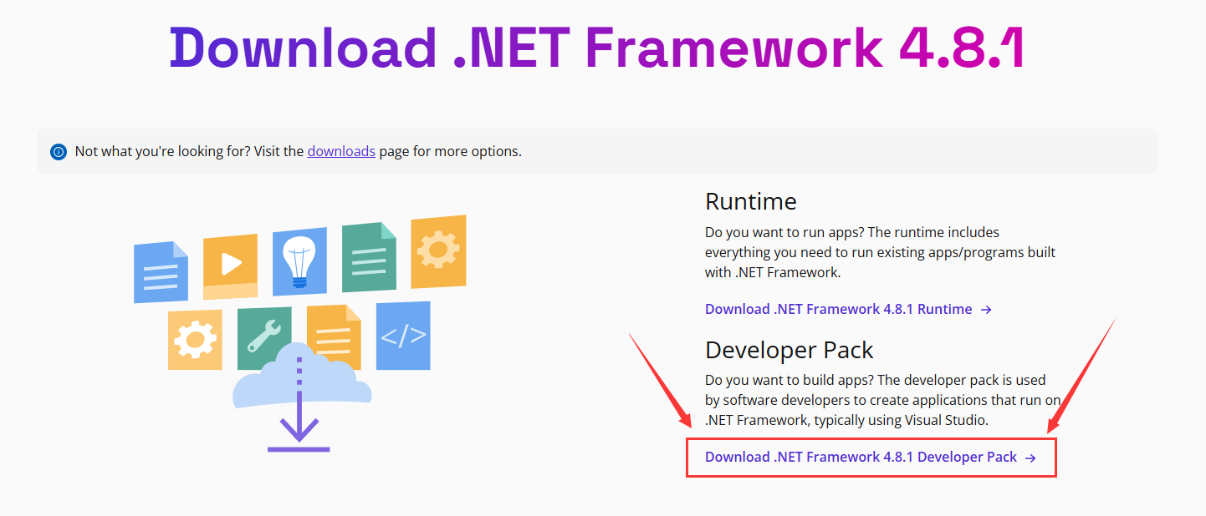Click the "Runtime" heading

tap(751, 201)
